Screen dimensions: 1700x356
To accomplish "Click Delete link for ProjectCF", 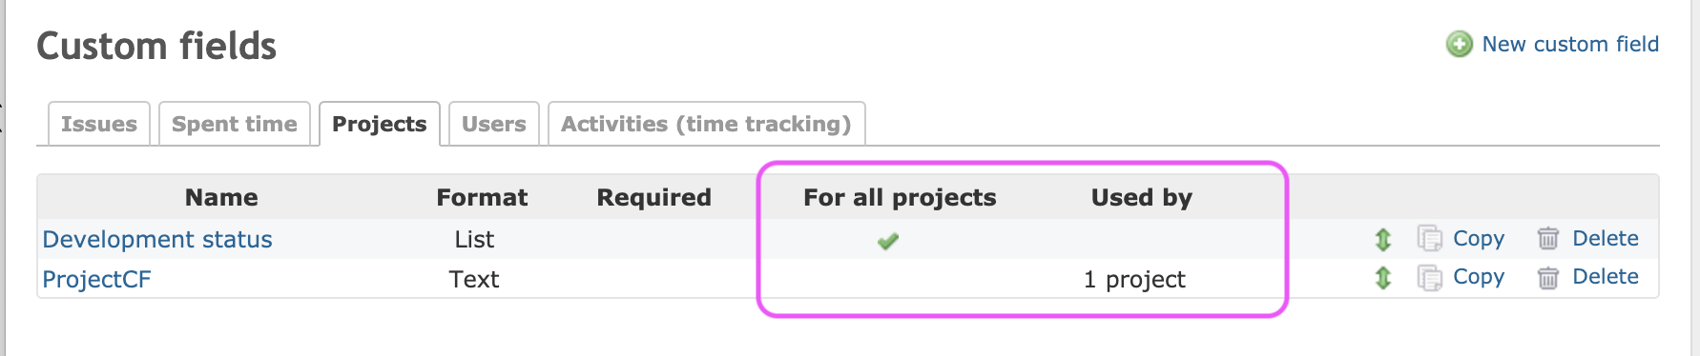I will 1606,276.
